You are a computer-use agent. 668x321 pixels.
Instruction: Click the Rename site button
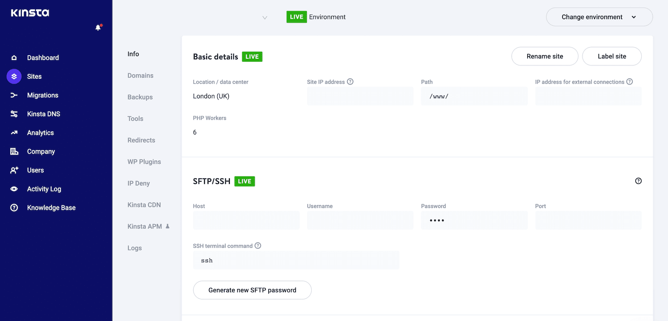(545, 56)
